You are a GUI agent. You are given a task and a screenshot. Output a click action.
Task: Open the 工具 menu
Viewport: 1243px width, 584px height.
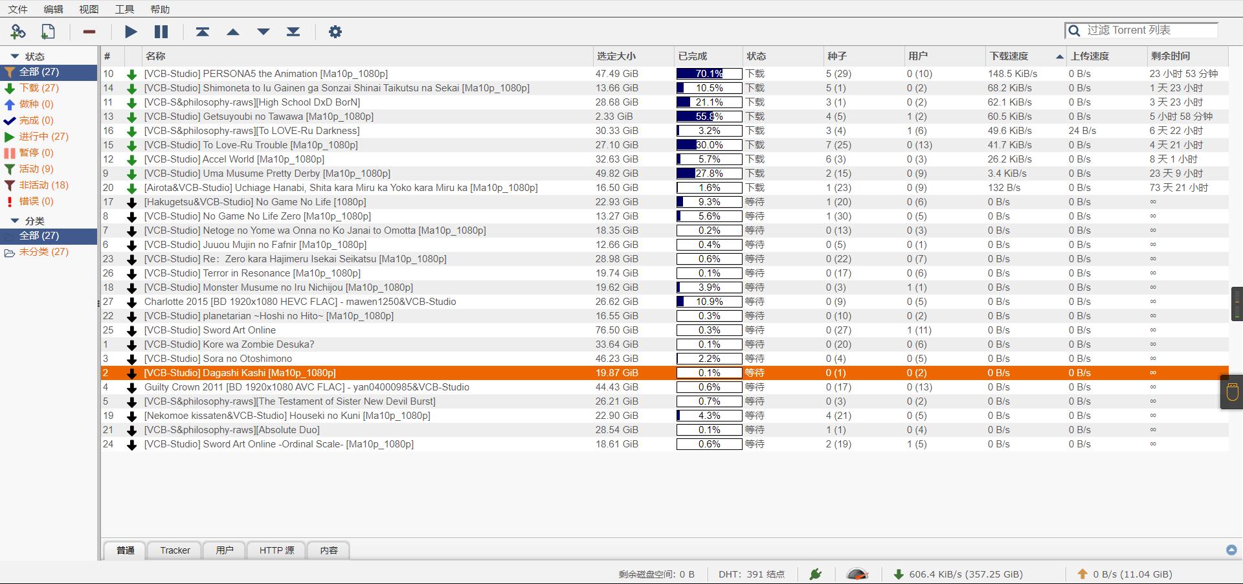click(x=124, y=9)
